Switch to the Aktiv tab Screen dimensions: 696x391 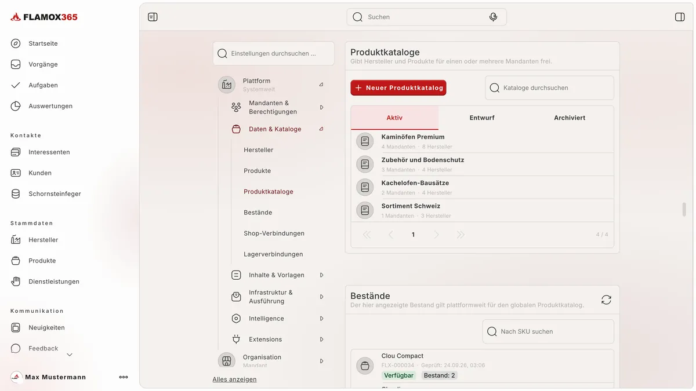pyautogui.click(x=394, y=118)
